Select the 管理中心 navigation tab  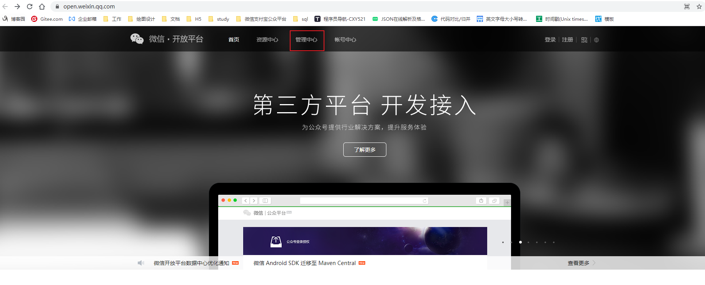306,40
